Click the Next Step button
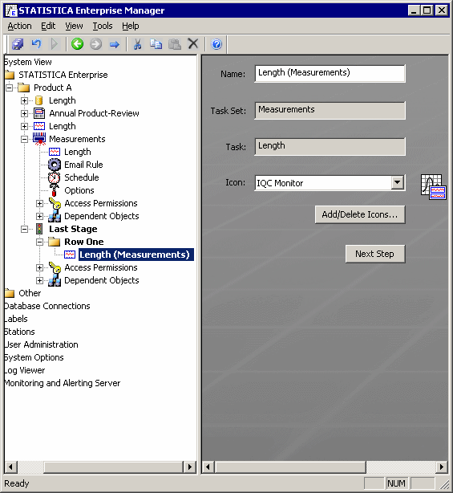 pyautogui.click(x=375, y=254)
